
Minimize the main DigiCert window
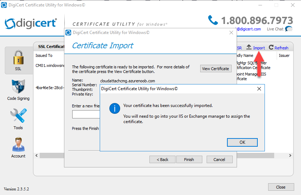click(x=260, y=5)
